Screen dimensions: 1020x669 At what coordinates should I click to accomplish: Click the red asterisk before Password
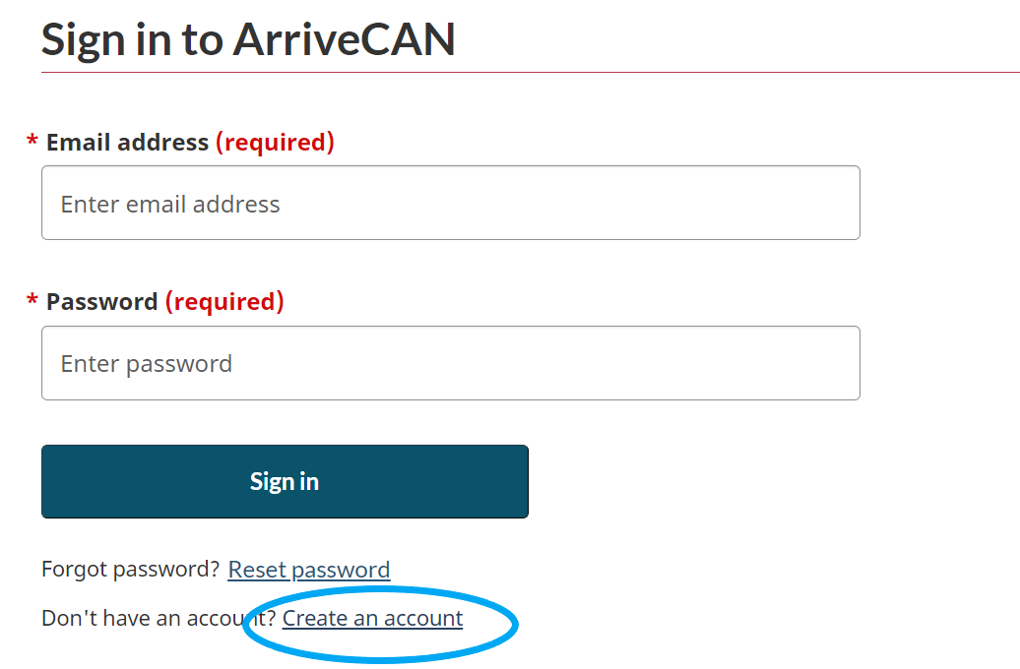point(32,300)
